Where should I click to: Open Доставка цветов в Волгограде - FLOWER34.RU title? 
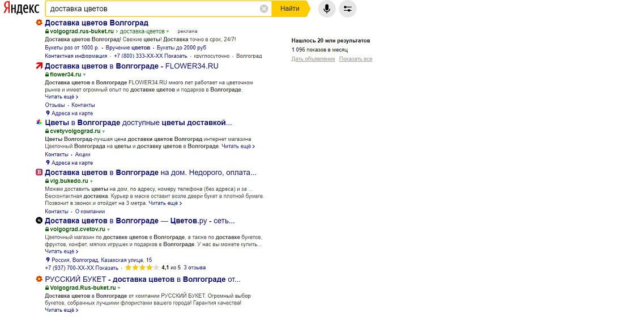click(x=131, y=66)
